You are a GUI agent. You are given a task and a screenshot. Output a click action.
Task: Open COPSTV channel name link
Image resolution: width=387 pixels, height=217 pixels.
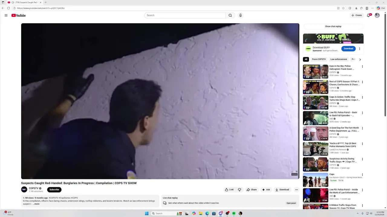pyautogui.click(x=33, y=188)
